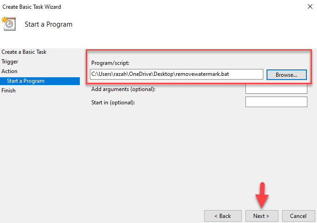Screen dimensions: 317x223
Task: Click the red arrow pointing at Next
Action: pyautogui.click(x=261, y=195)
